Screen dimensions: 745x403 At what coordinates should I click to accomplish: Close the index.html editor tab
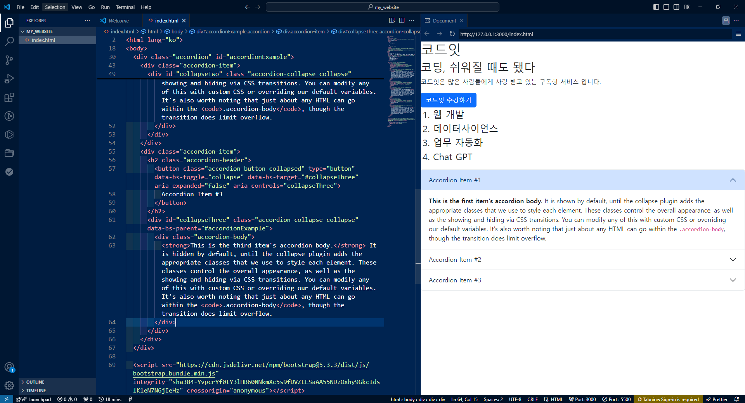(184, 21)
